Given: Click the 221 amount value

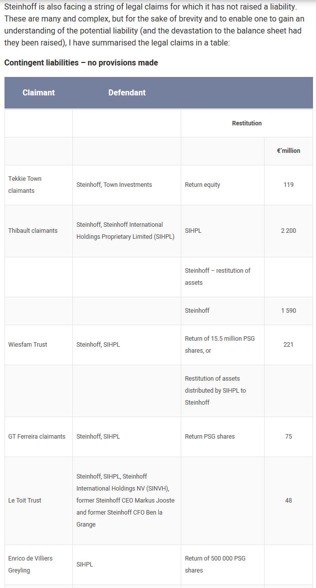Looking at the screenshot, I should pos(289,345).
